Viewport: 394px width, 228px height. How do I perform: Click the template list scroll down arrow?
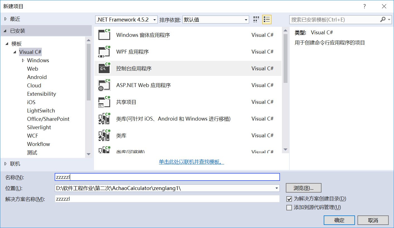click(x=285, y=150)
